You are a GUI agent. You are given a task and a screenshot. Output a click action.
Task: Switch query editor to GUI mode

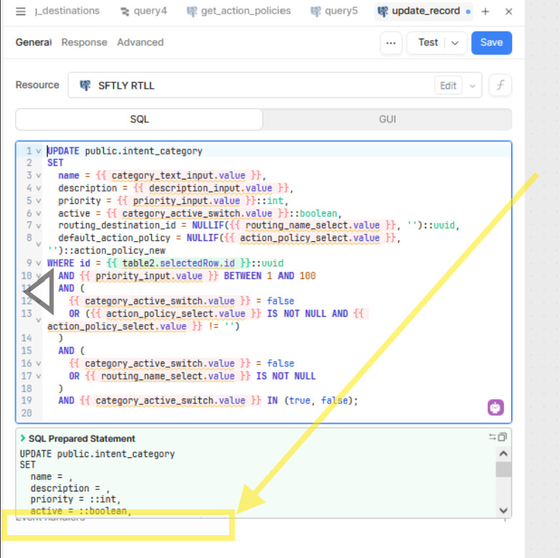[x=387, y=119]
